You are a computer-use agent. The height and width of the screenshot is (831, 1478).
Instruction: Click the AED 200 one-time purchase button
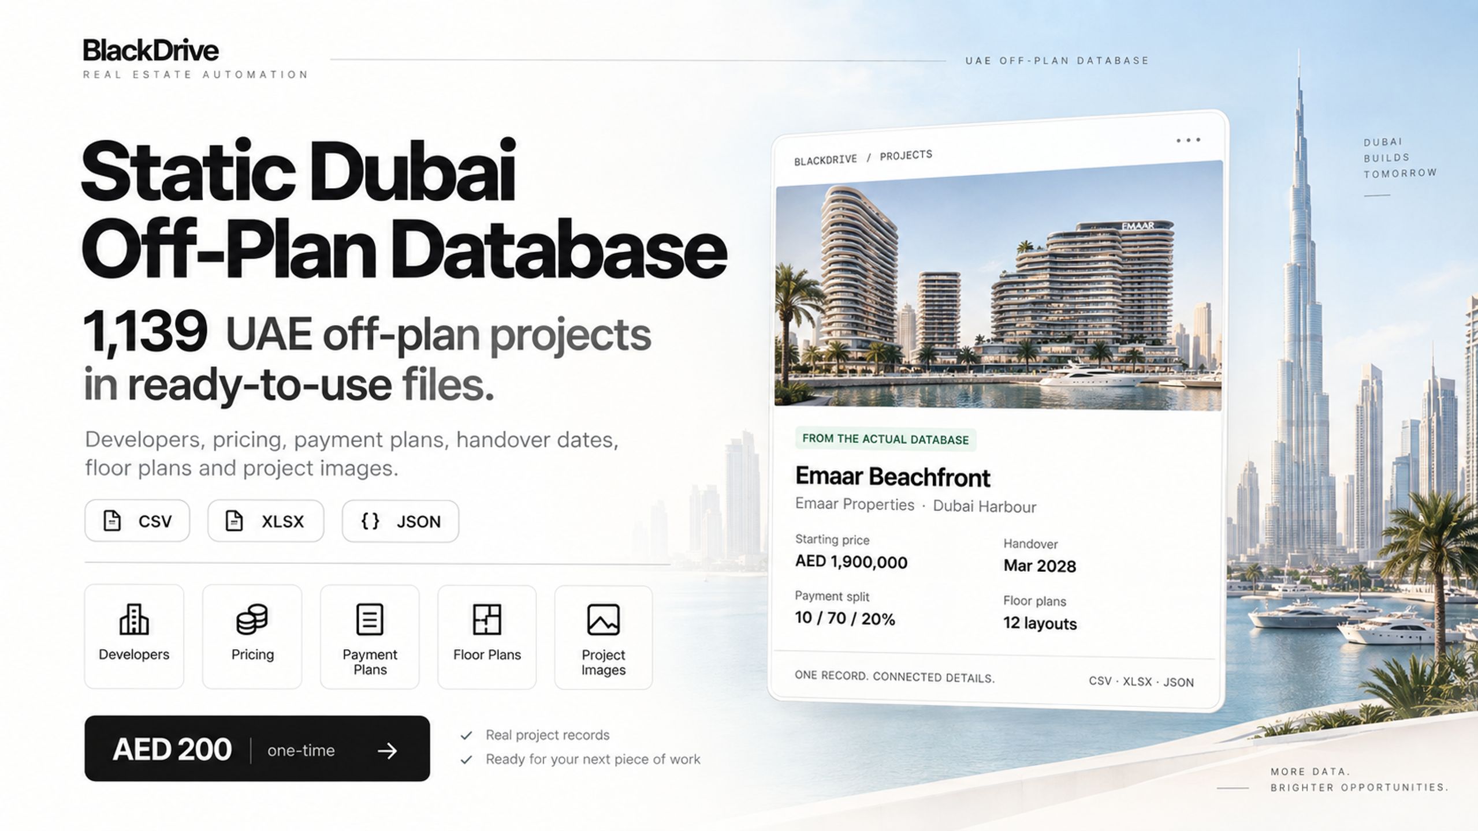click(257, 748)
